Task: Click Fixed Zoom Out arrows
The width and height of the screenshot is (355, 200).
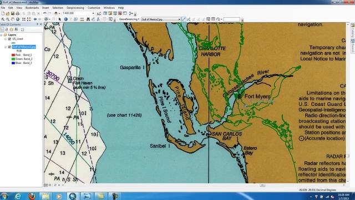Action: tap(29, 19)
